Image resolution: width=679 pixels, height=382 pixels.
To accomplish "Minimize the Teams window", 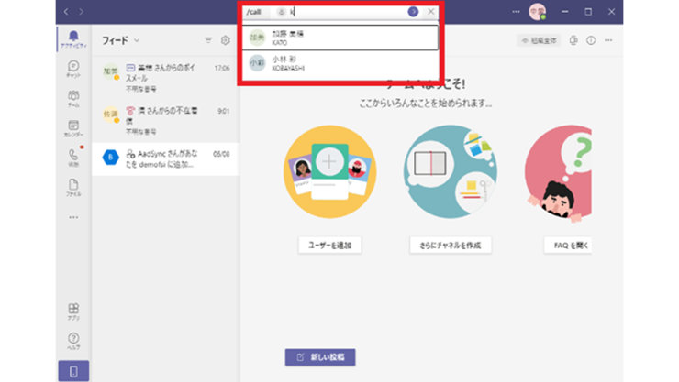I will coord(564,12).
